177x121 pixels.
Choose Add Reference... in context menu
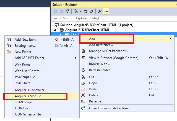click(101, 45)
